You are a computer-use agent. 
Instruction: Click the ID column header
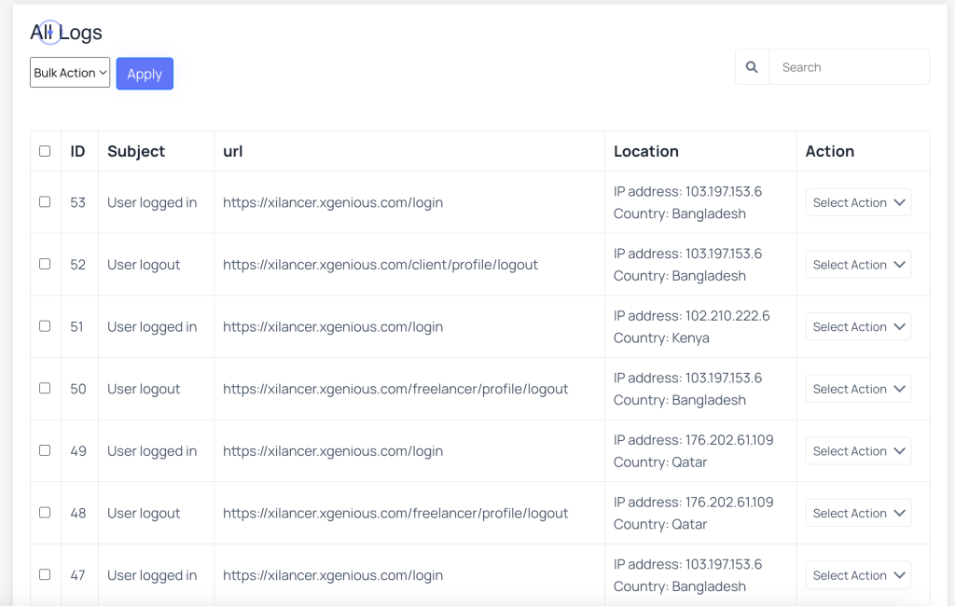click(77, 151)
